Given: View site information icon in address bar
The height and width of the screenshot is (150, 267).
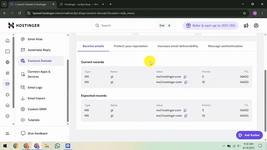Looking at the screenshot, I should tap(29, 13).
